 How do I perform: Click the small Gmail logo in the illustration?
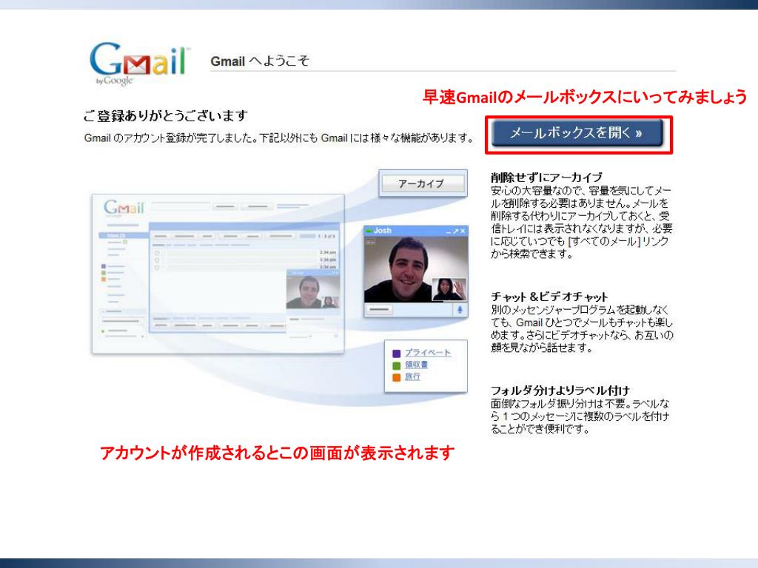[124, 208]
